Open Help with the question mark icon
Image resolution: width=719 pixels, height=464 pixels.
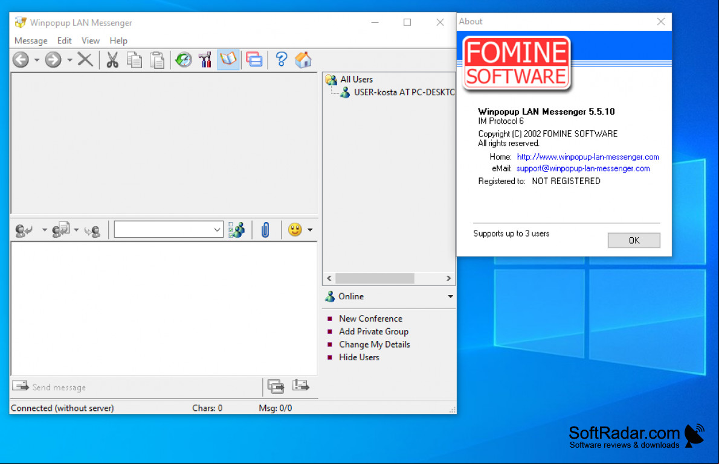coord(281,60)
